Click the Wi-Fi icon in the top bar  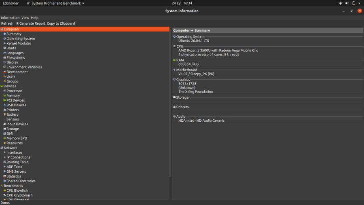341,3
